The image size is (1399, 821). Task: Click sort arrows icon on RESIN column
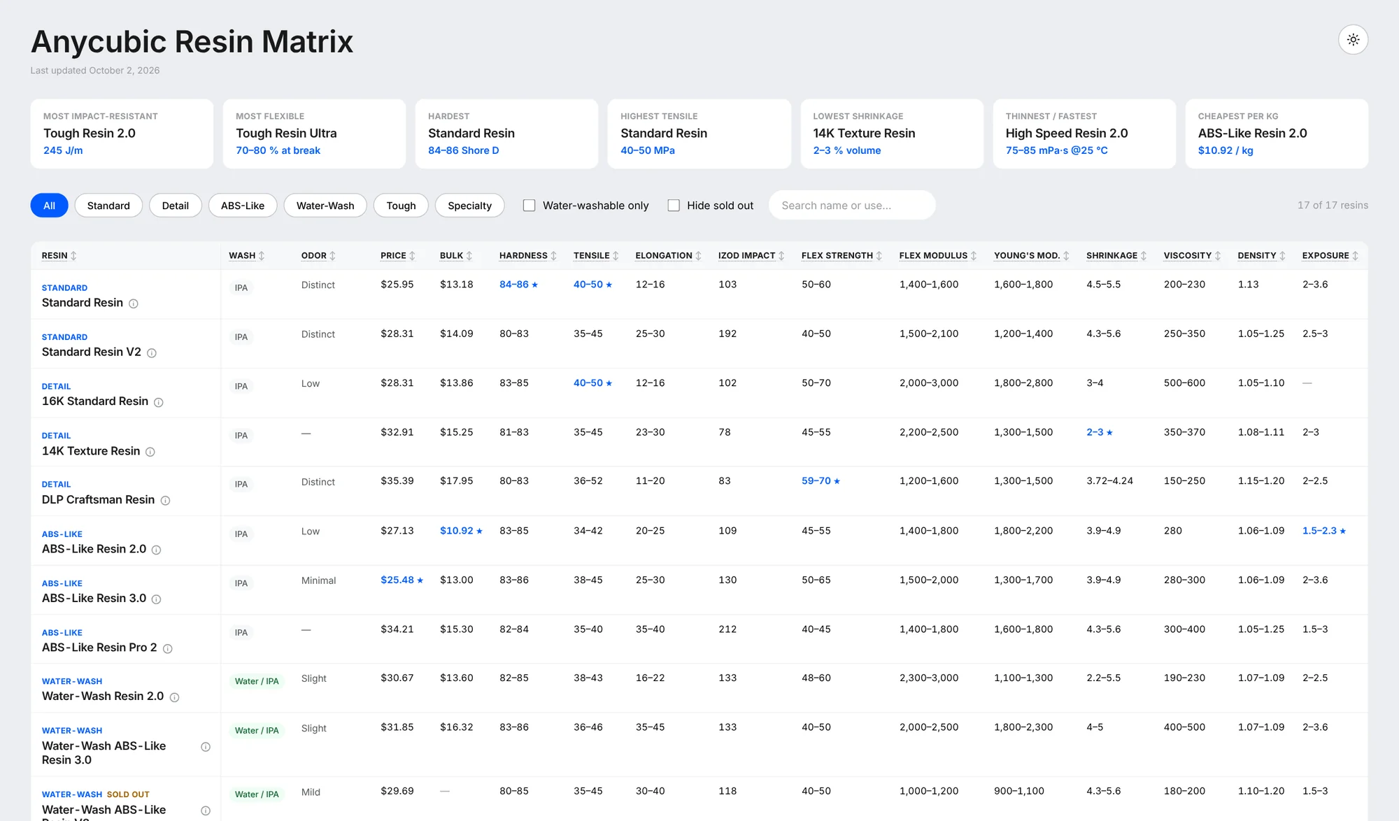(x=73, y=256)
